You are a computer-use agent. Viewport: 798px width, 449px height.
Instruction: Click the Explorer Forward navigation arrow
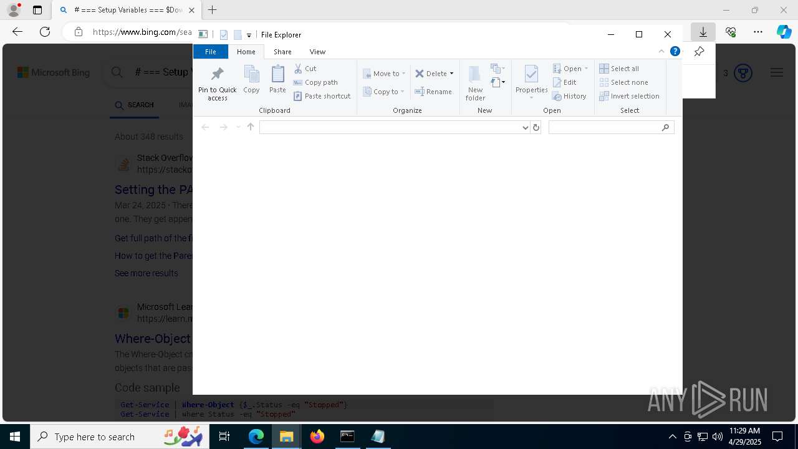(223, 127)
